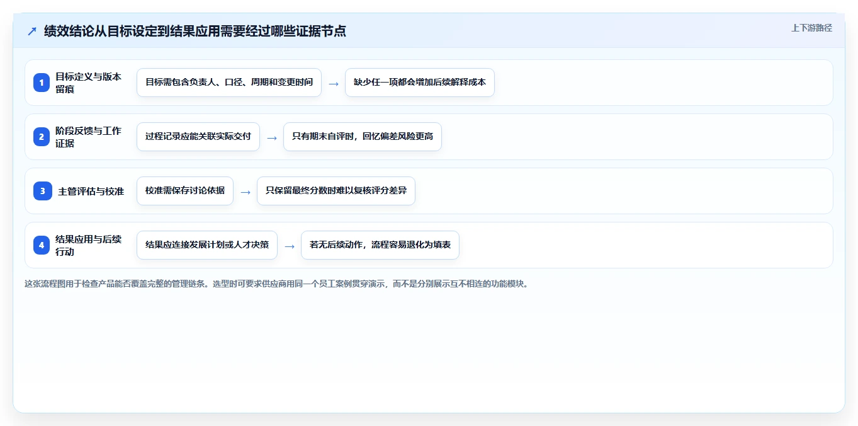858x426 pixels.
Task: Click the box 缺少任一项都会增加后续解释成本
Action: coord(420,83)
